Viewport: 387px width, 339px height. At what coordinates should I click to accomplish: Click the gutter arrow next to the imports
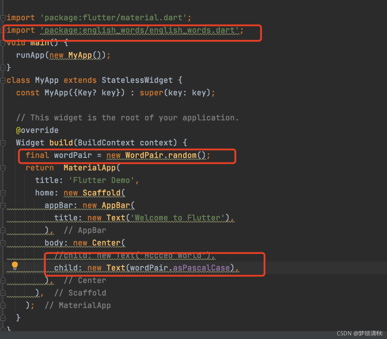tap(3, 17)
